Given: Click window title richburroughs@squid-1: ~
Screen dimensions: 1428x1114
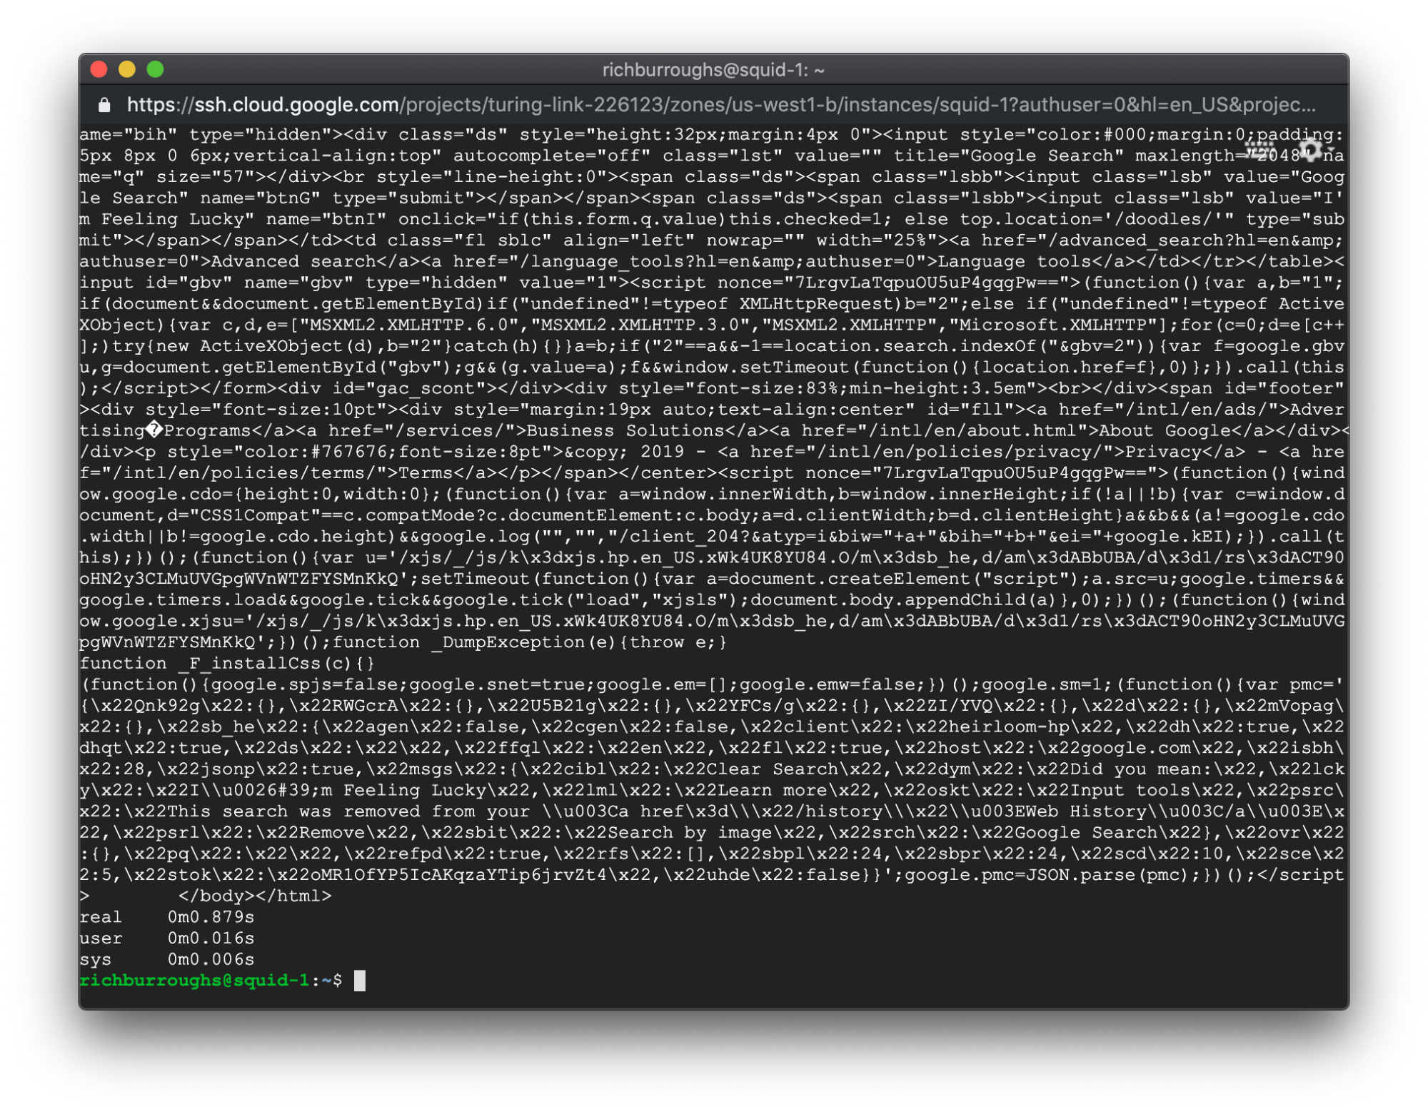Looking at the screenshot, I should click(x=713, y=70).
